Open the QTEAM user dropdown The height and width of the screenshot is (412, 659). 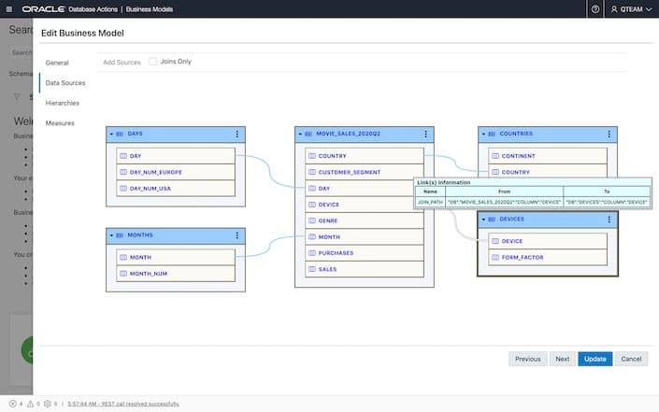[630, 8]
